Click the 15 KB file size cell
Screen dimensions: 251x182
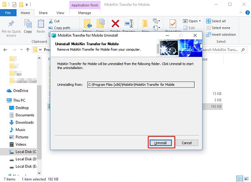click(217, 93)
